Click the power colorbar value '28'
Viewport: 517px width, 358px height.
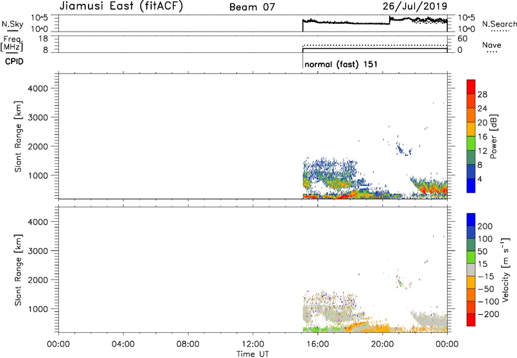[482, 94]
